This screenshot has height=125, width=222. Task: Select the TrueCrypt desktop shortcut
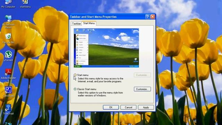(x=8, y=110)
